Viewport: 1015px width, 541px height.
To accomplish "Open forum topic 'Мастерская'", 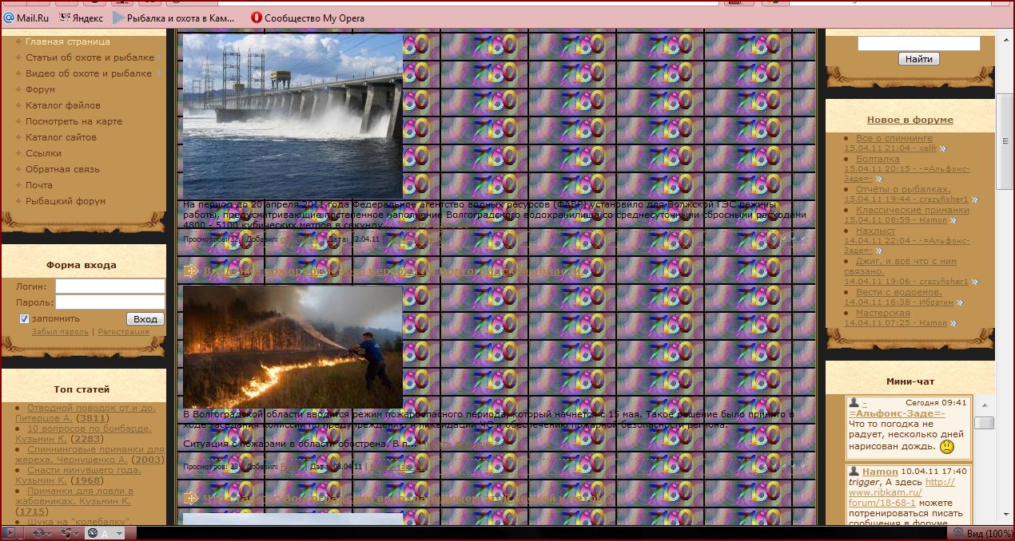I will 882,314.
